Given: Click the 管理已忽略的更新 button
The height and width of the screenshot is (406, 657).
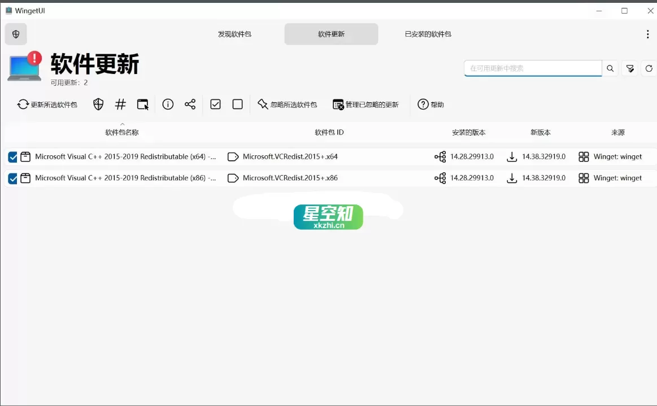Looking at the screenshot, I should pyautogui.click(x=366, y=104).
